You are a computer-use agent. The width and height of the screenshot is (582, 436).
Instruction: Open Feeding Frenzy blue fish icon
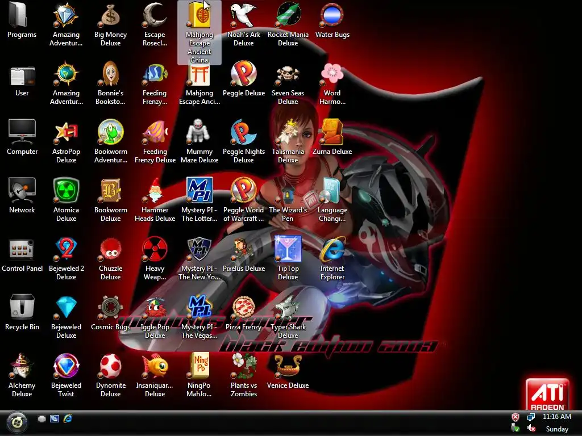pyautogui.click(x=155, y=74)
